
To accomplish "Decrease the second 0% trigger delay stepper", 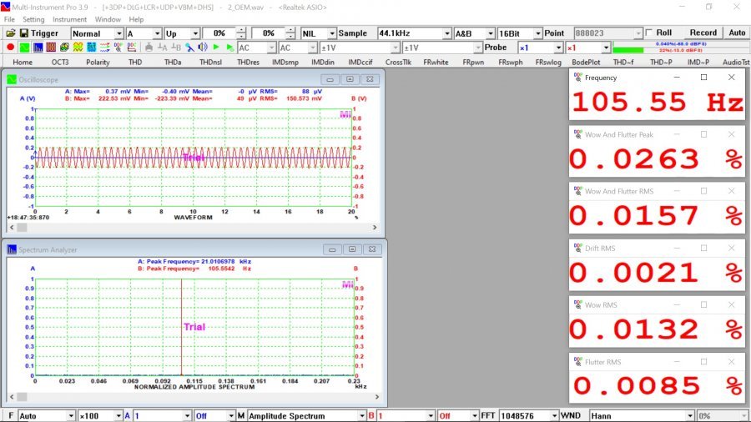I will tap(290, 37).
